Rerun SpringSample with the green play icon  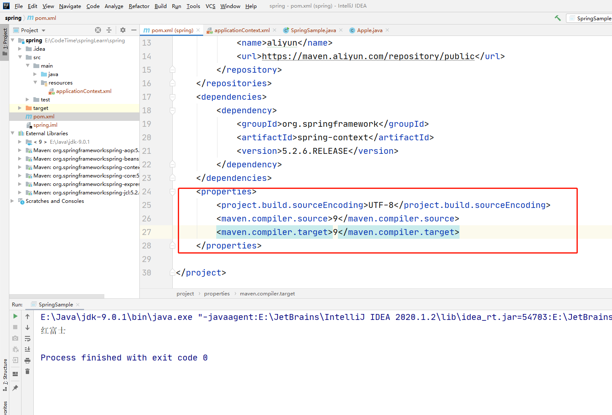15,316
